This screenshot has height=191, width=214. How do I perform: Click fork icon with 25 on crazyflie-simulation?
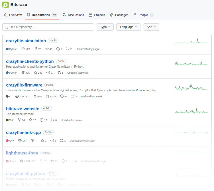[36, 49]
